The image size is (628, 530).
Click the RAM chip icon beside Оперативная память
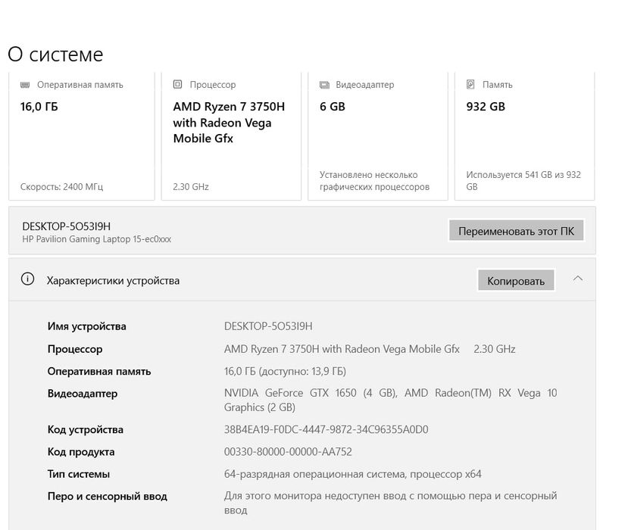(25, 85)
